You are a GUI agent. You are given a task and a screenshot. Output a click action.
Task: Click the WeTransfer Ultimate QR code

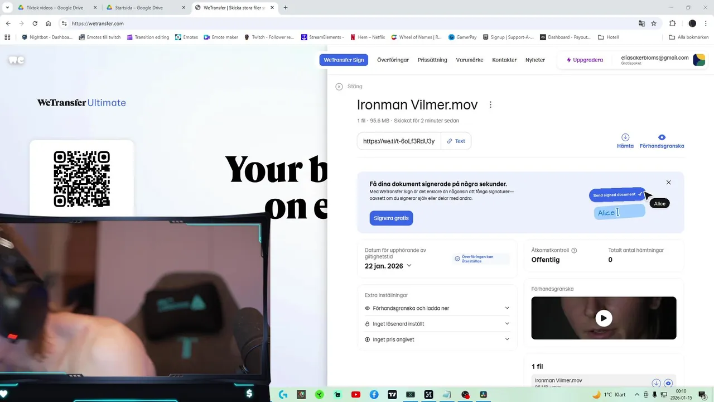tap(81, 179)
